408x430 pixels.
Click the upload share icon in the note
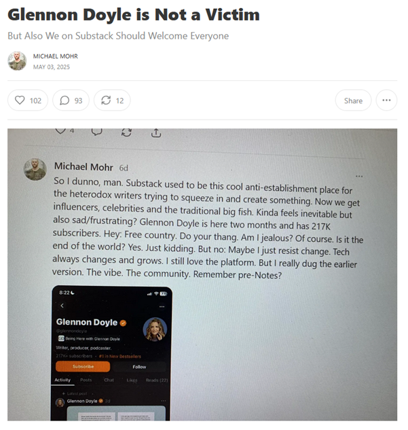[156, 133]
